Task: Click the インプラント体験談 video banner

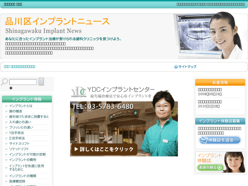Action: [x=220, y=162]
